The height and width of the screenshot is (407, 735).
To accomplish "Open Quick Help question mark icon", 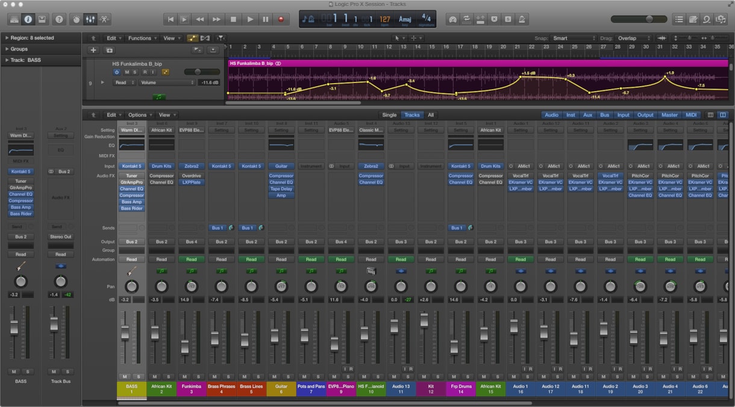I will [59, 19].
